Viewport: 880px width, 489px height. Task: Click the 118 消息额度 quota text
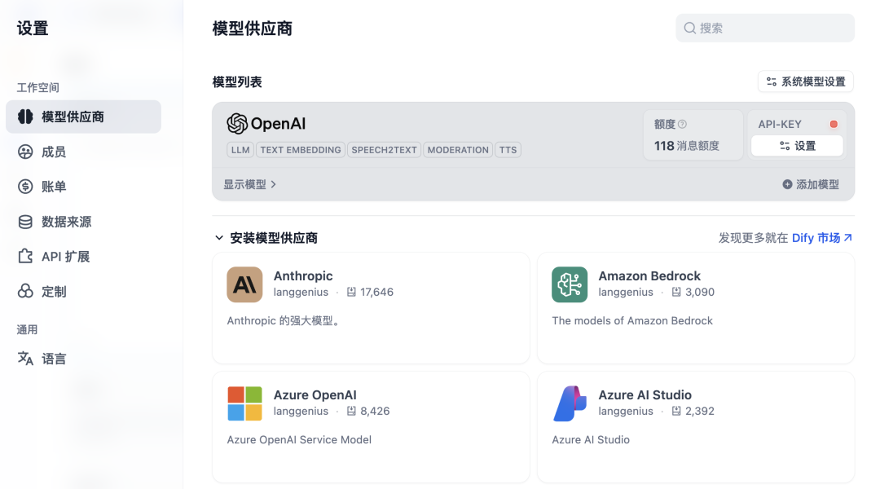[686, 146]
